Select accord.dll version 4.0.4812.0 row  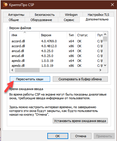coord(56,46)
